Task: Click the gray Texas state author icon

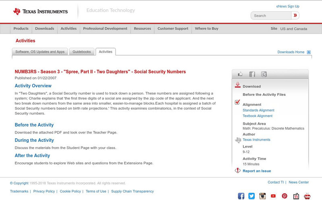Action: 238,140
